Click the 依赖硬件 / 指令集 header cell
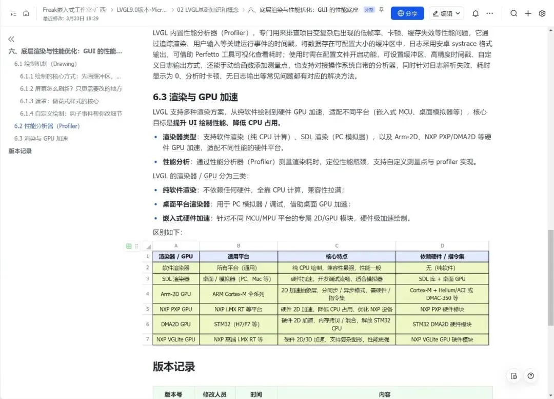 tap(442, 256)
